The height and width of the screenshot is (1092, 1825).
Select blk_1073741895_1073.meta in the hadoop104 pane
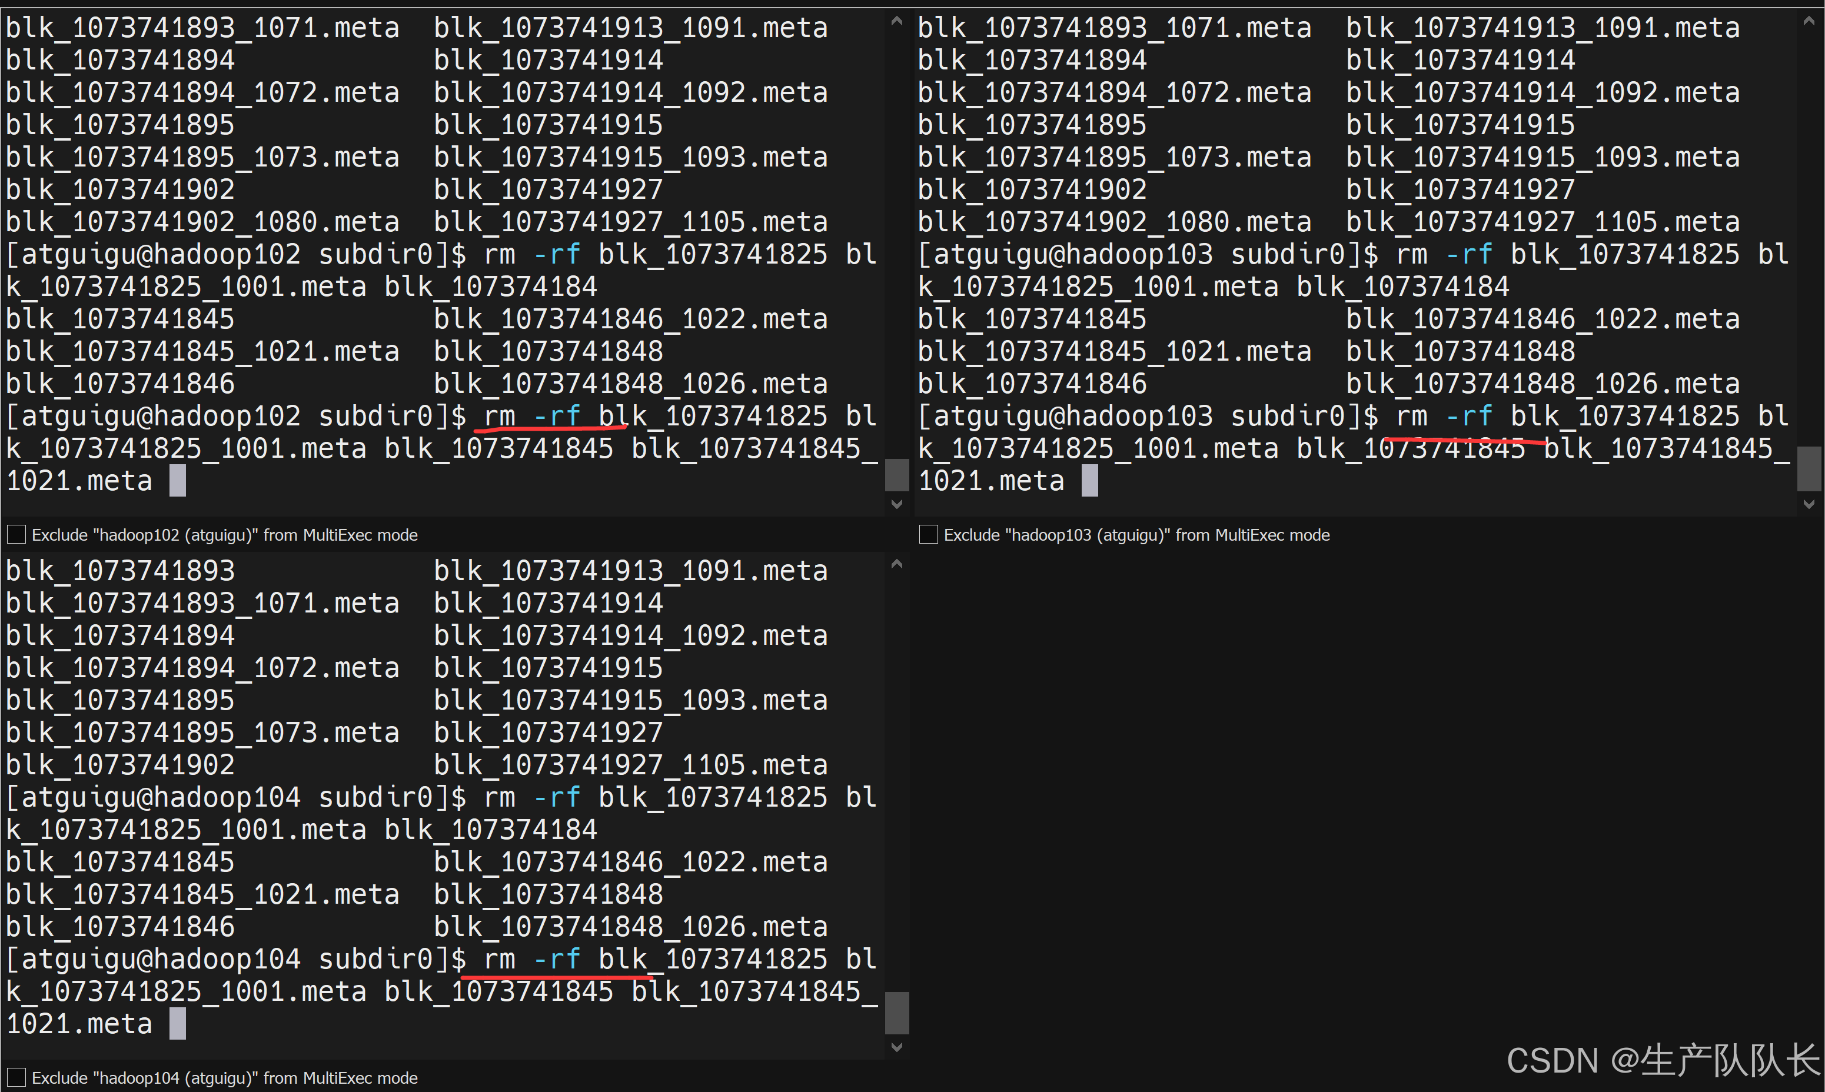coord(202,733)
